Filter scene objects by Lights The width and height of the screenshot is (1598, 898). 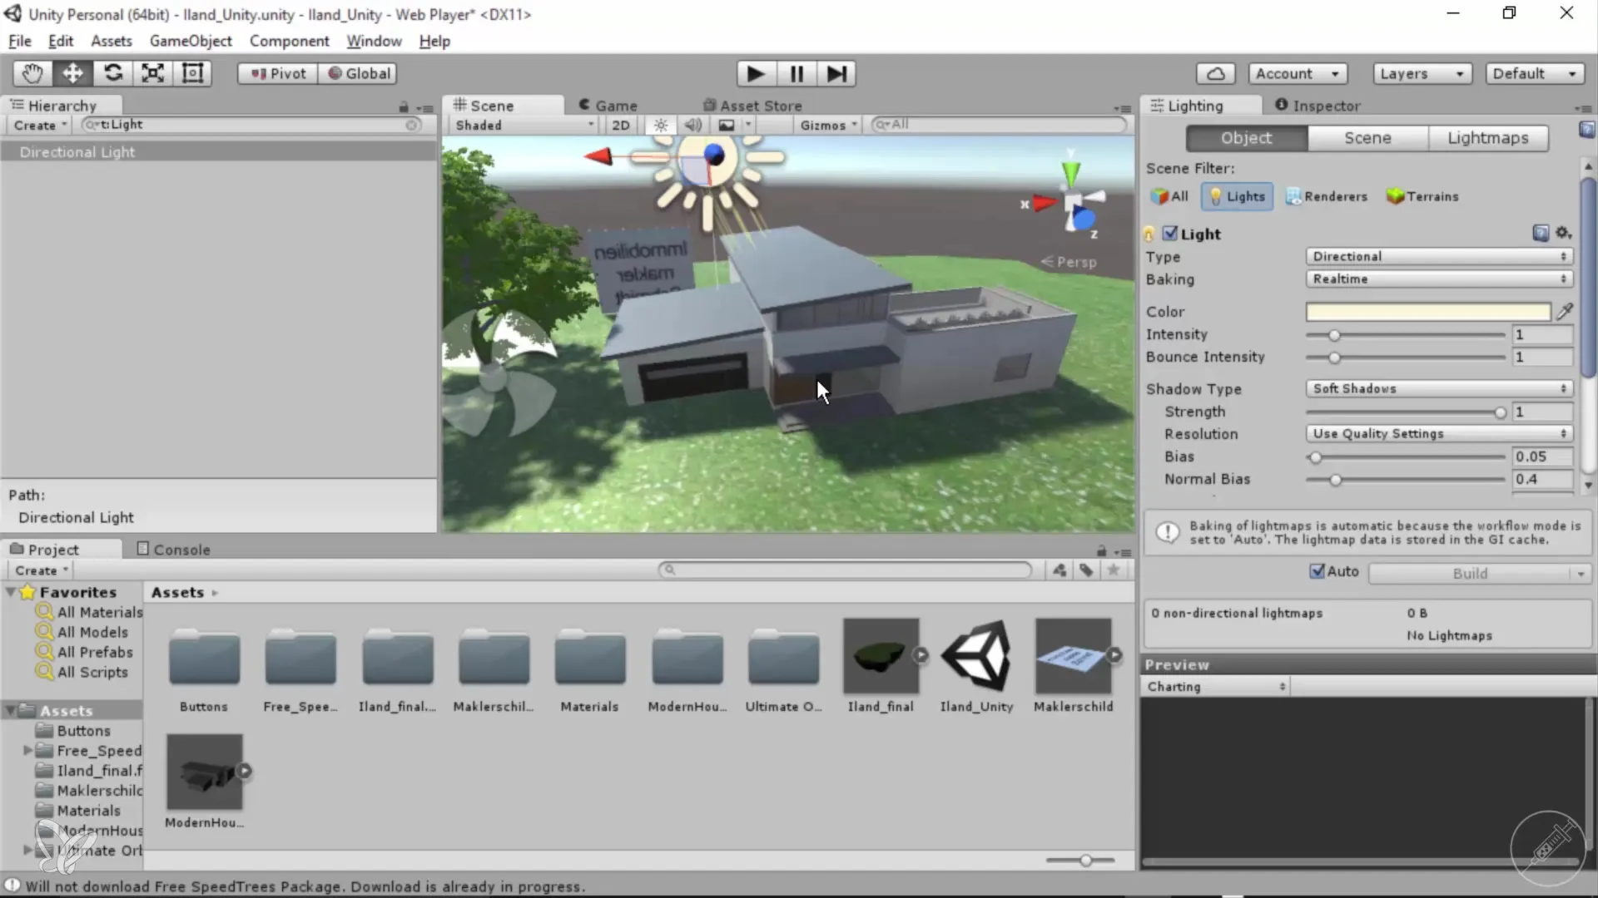click(x=1237, y=196)
